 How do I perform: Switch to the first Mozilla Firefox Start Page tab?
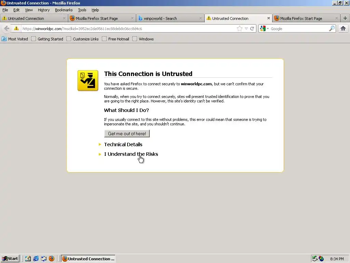click(102, 18)
